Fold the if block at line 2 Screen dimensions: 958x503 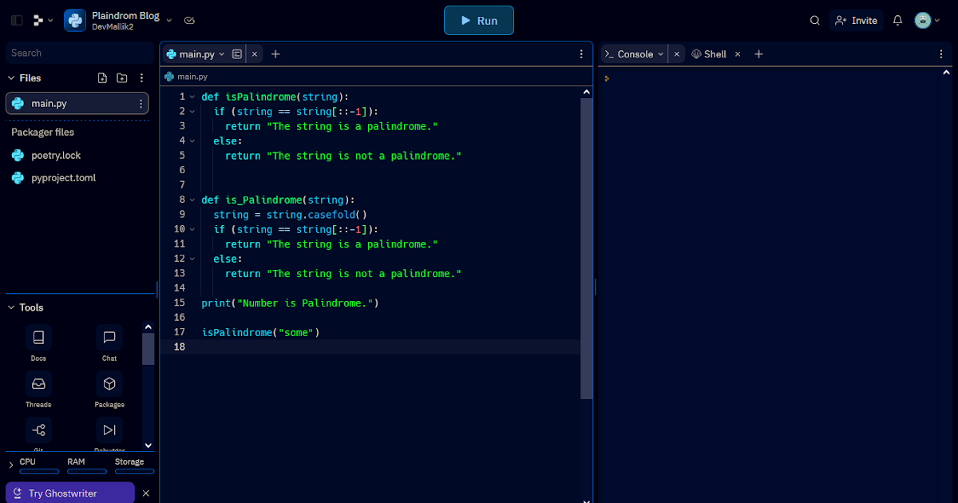tap(192, 111)
